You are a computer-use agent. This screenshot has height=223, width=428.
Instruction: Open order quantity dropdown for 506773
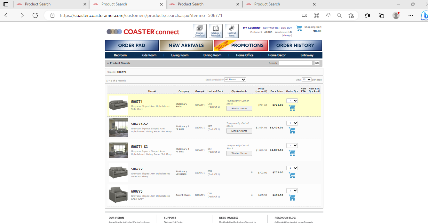pos(292,190)
